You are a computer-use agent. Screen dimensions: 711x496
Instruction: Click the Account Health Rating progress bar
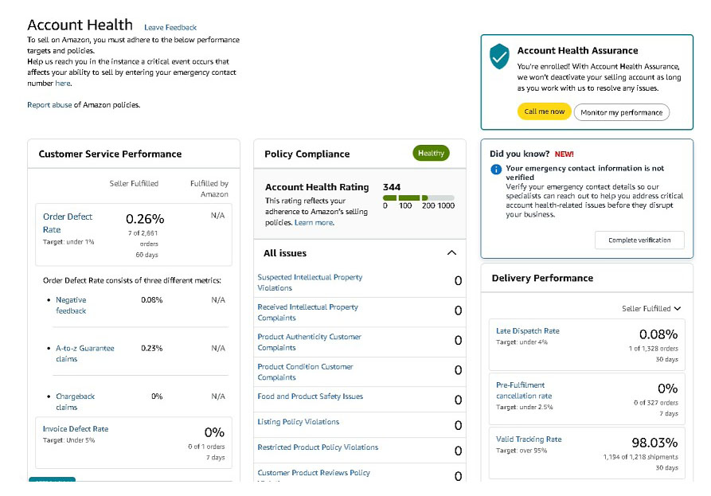418,197
